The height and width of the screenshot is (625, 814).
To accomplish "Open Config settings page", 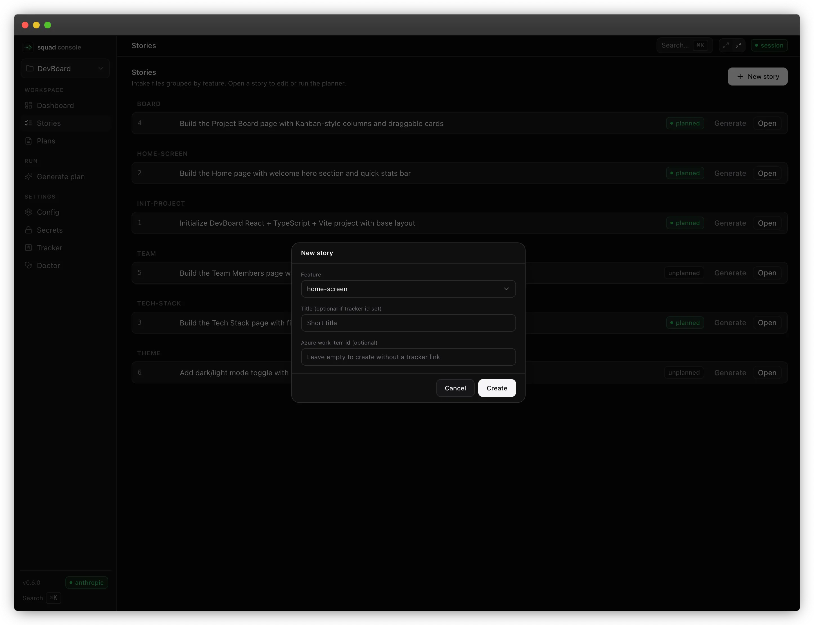I will coord(65,212).
